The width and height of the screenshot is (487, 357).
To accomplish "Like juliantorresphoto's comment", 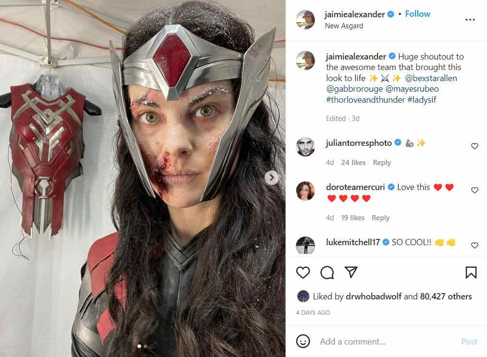I will 475,146.
